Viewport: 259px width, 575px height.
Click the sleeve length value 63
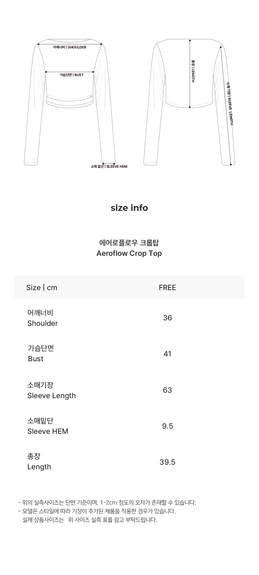tap(167, 390)
